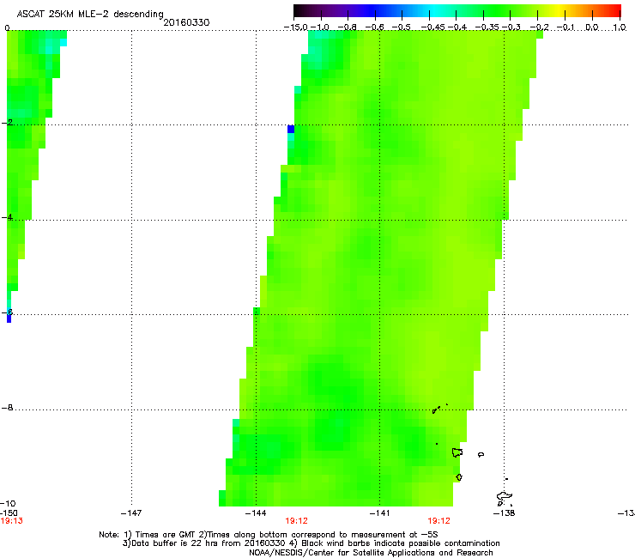Click the color scale label "-0.2"
The height and width of the screenshot is (558, 635).
pos(540,27)
